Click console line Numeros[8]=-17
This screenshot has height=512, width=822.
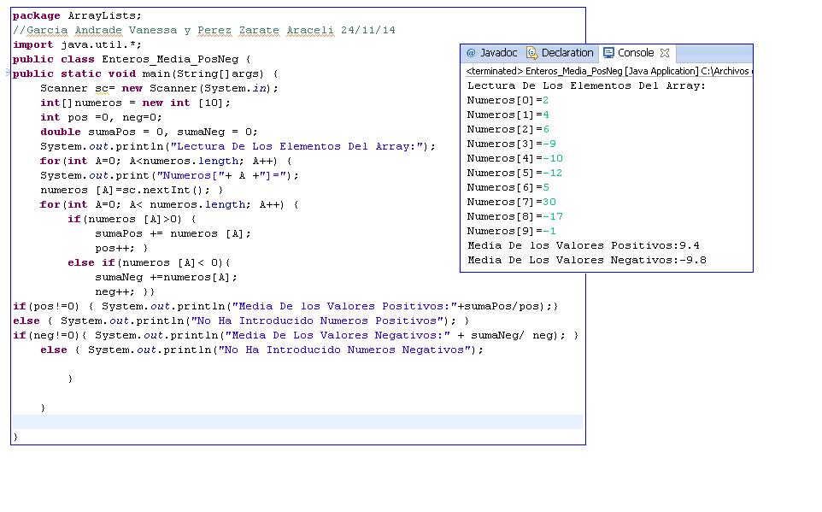pos(514,216)
